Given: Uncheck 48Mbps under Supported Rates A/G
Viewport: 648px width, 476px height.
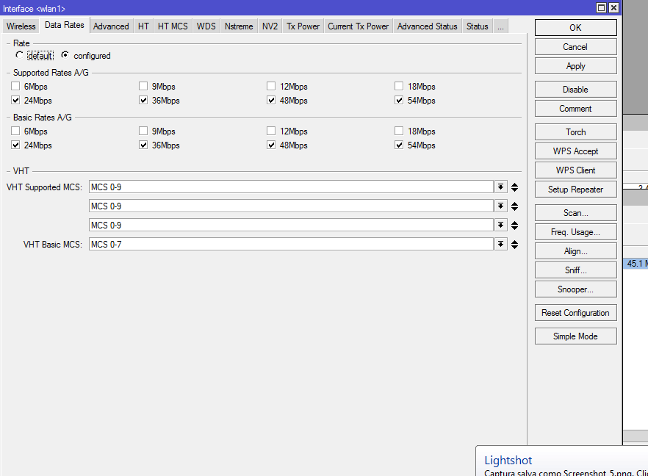Looking at the screenshot, I should click(x=271, y=100).
